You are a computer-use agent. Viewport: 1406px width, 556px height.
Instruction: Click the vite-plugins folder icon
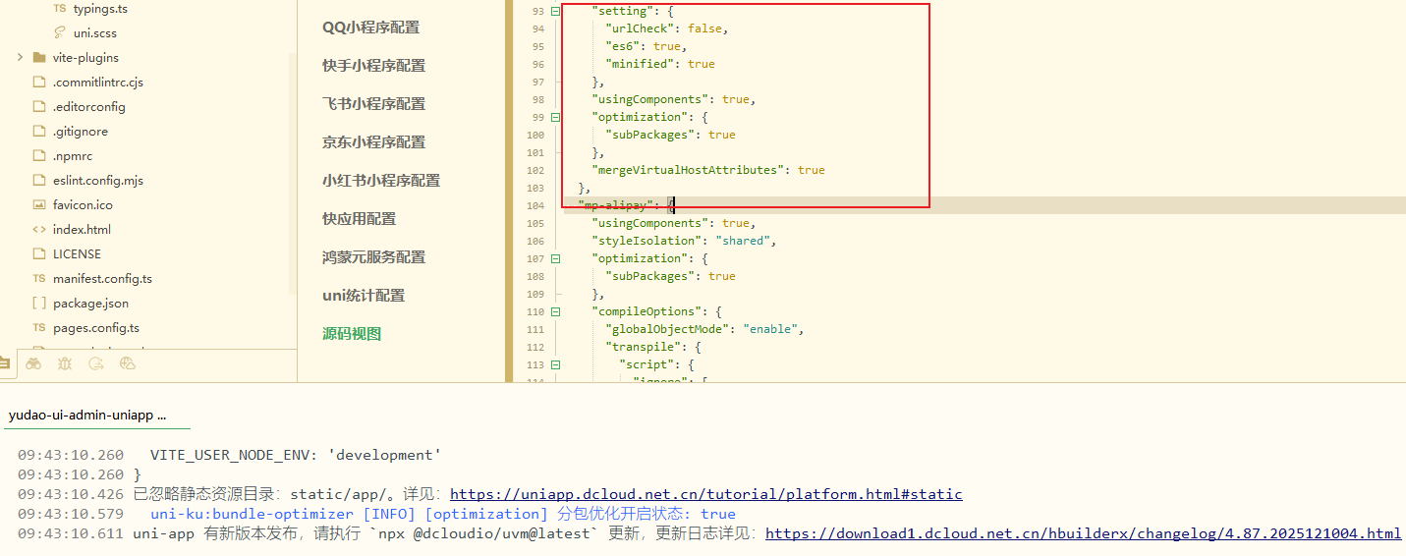click(x=39, y=58)
